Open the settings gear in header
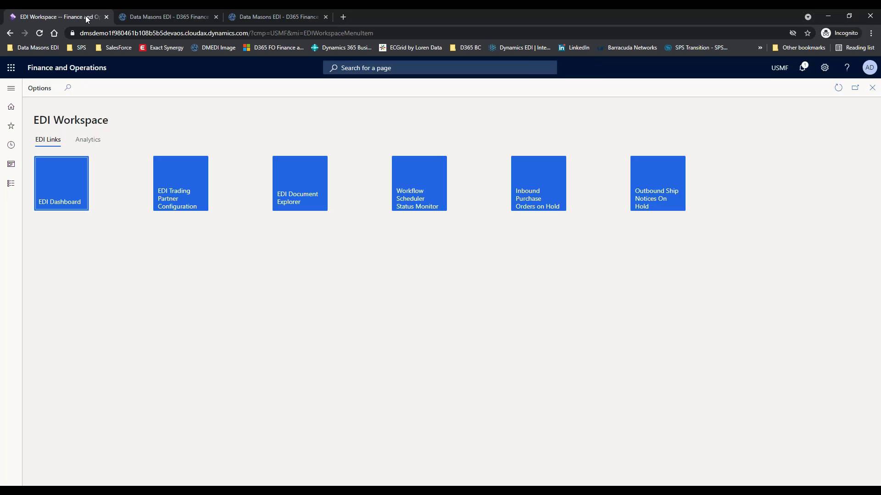The width and height of the screenshot is (881, 495). pos(825,68)
